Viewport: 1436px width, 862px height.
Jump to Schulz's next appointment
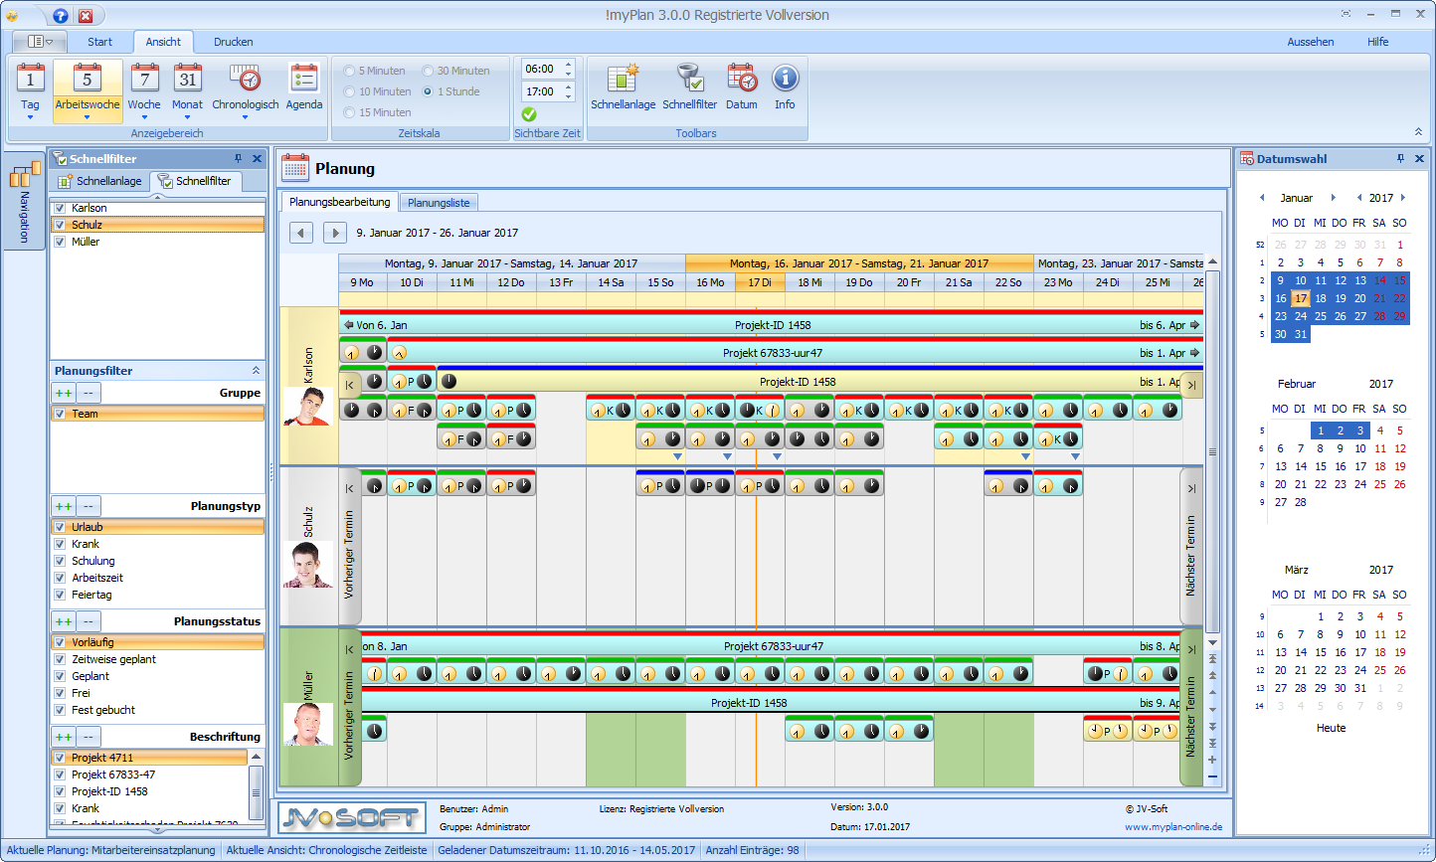[1191, 546]
